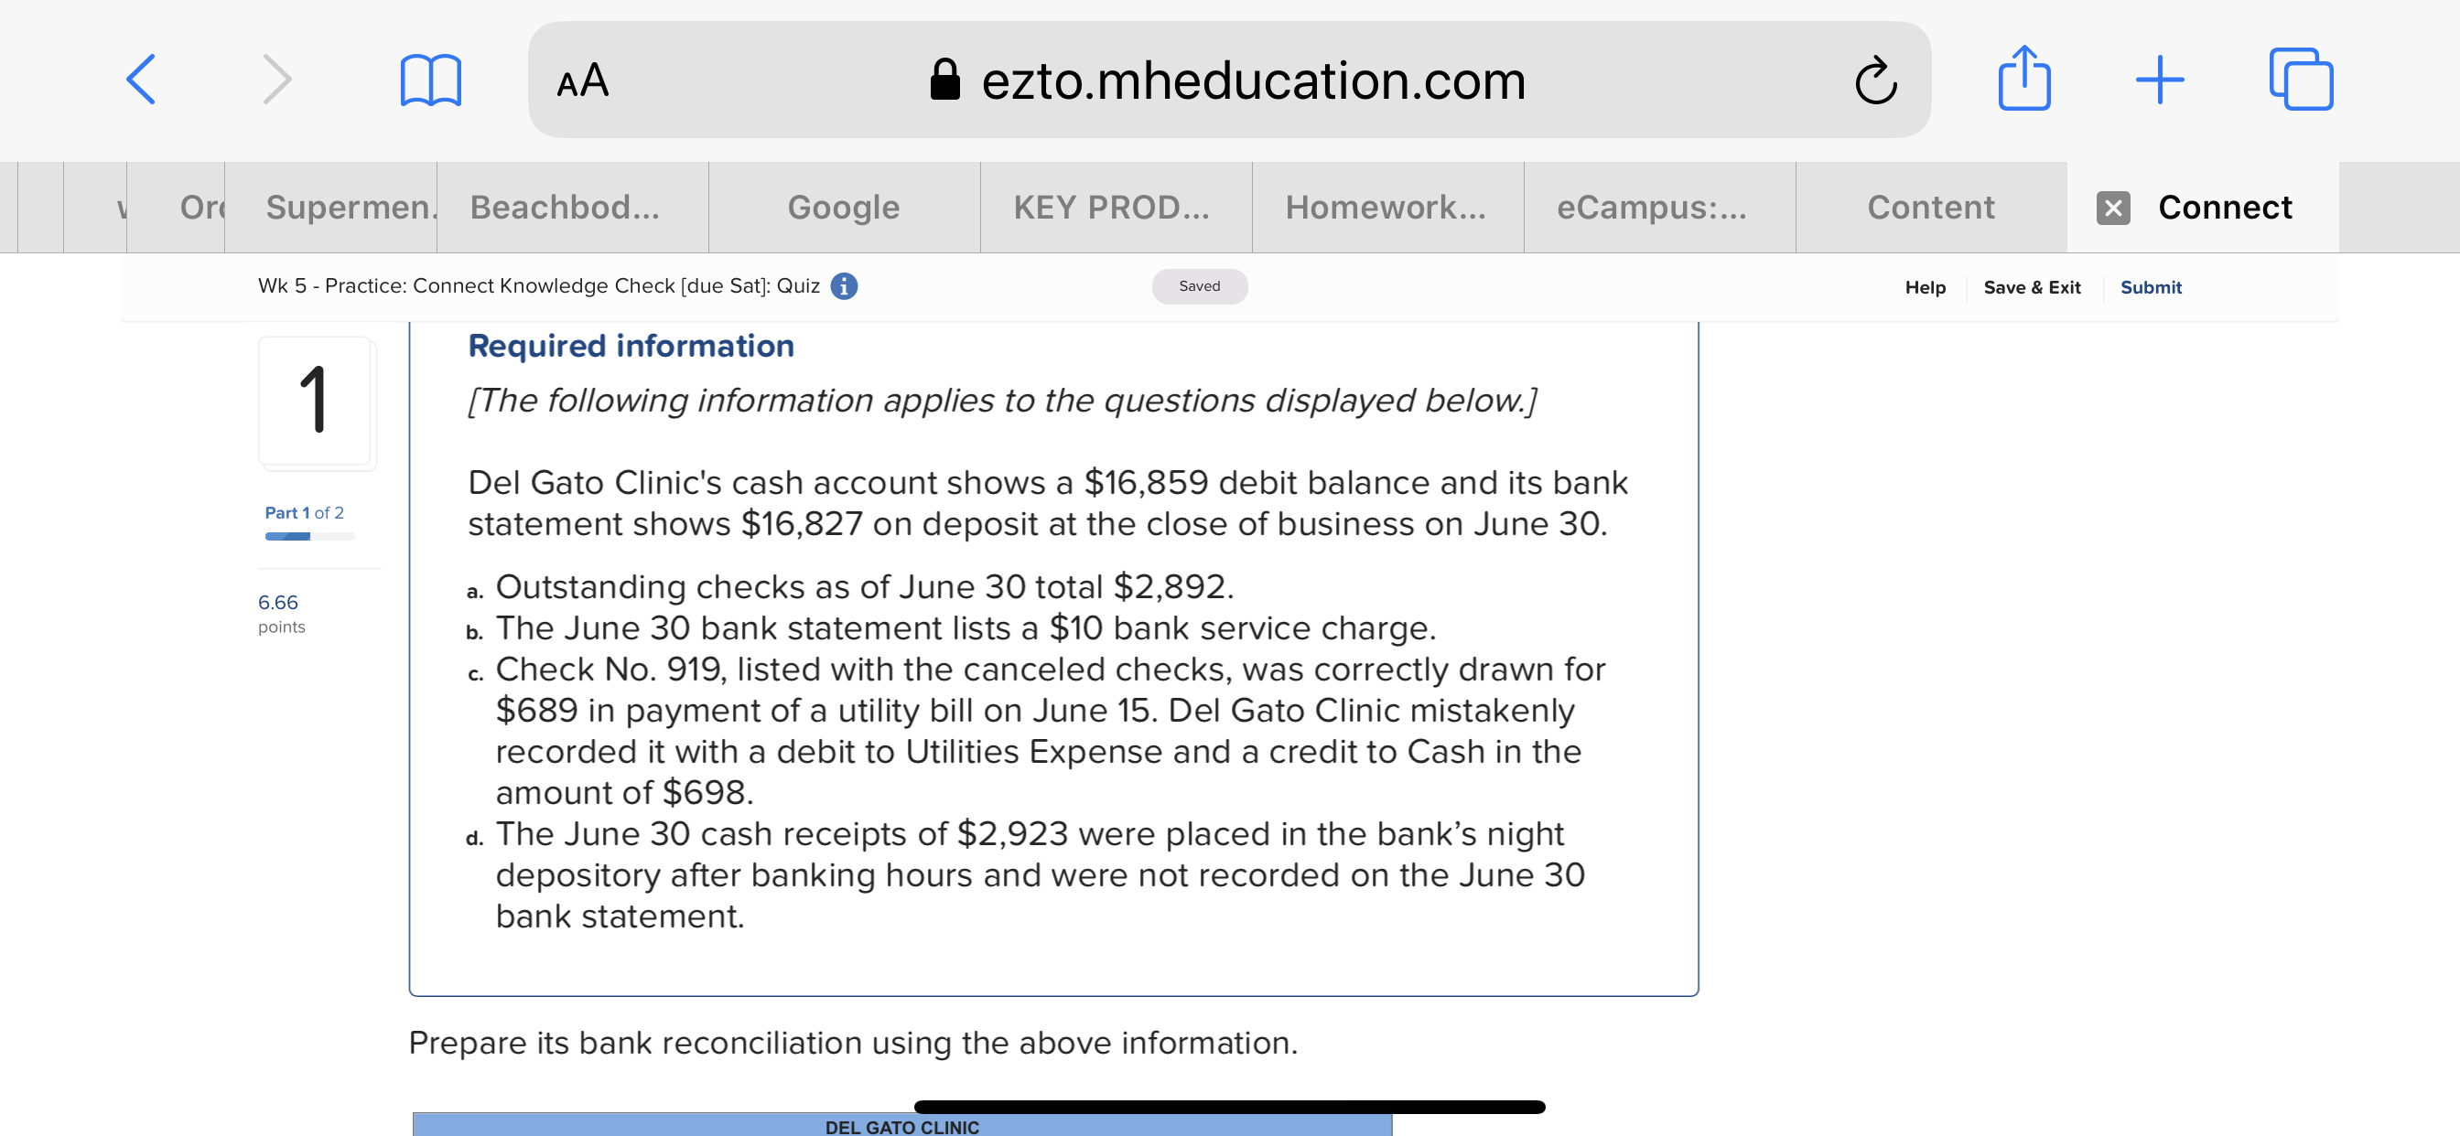Select the question number 1 box
The height and width of the screenshot is (1136, 2460).
tap(314, 401)
